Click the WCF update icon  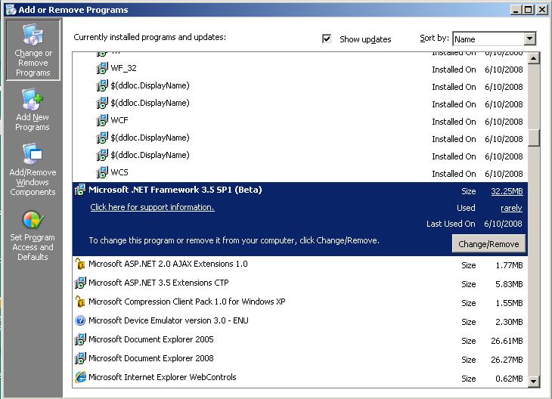pos(102,120)
